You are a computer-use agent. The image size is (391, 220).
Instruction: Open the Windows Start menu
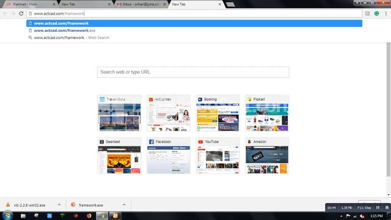[x=7, y=216]
